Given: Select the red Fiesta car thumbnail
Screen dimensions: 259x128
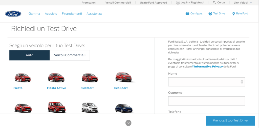Looking at the screenshot, I should click(x=23, y=78).
